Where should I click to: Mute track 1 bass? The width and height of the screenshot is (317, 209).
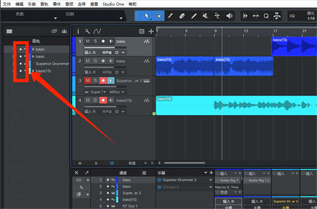(88, 42)
